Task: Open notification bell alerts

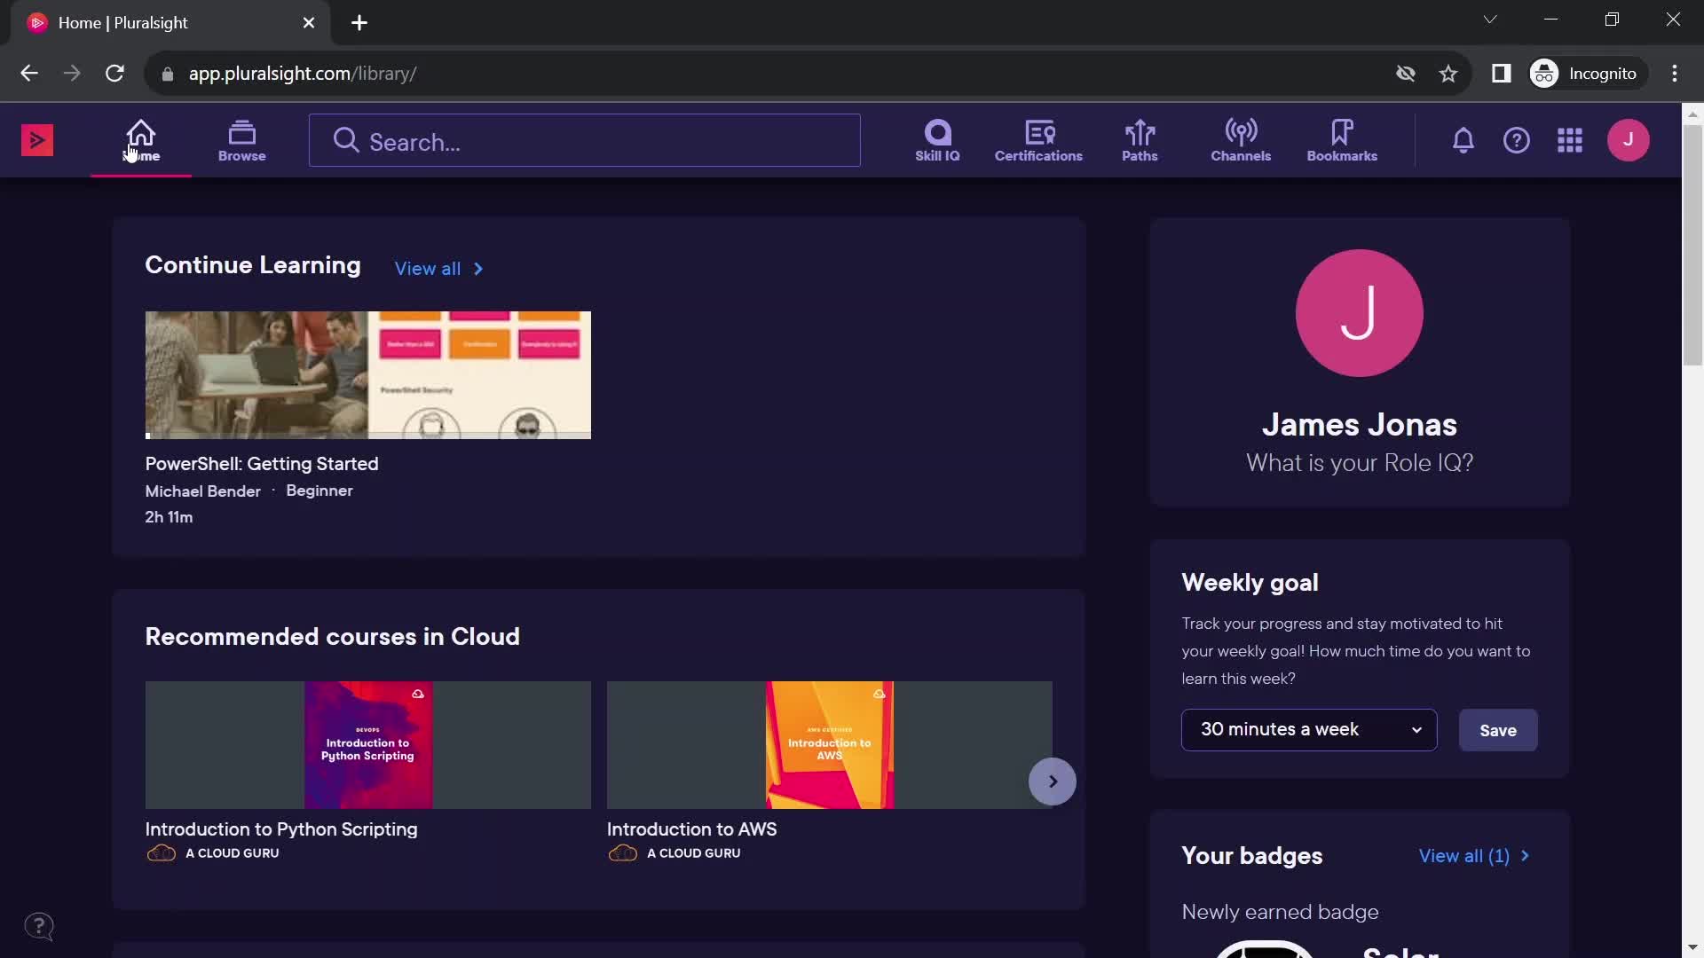Action: coord(1463,139)
